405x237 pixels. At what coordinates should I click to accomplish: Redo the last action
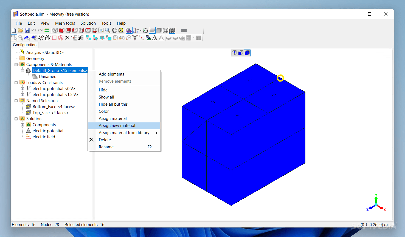40,30
